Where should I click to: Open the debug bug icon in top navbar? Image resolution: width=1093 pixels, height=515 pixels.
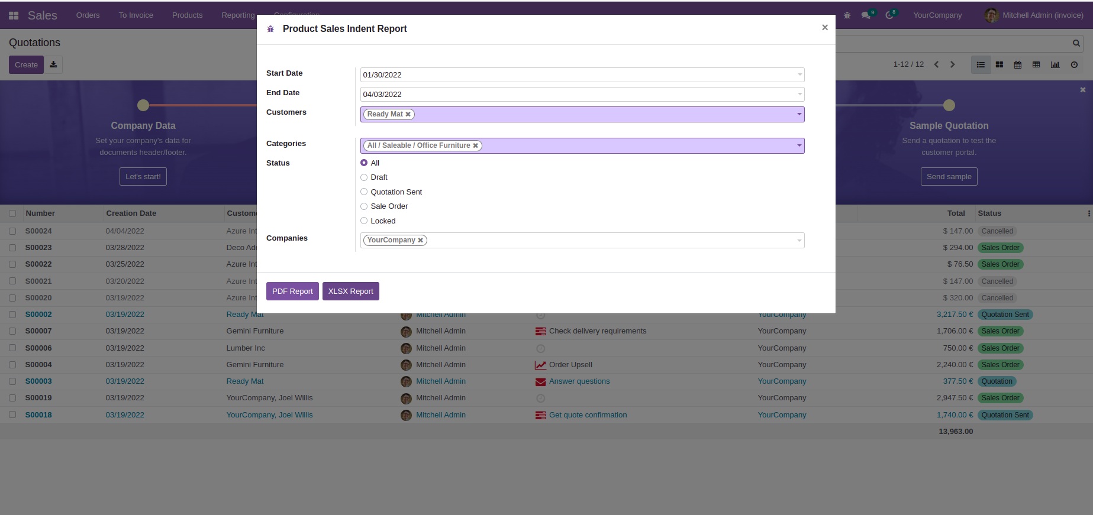tap(847, 15)
